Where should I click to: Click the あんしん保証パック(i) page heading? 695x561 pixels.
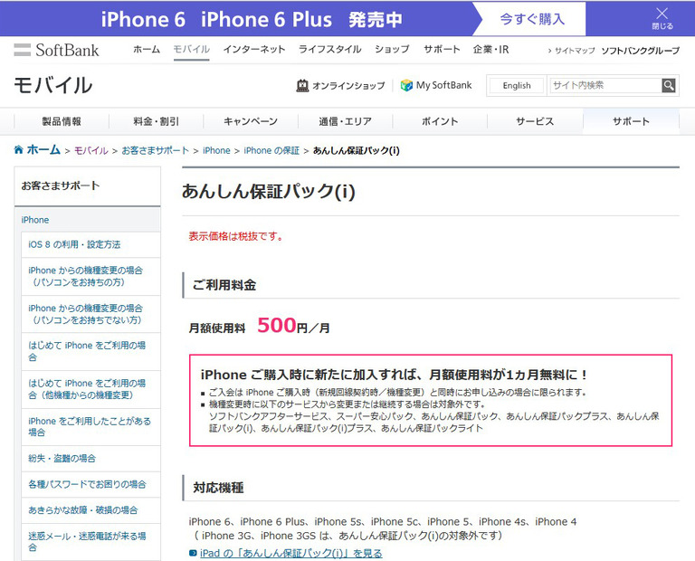[269, 191]
